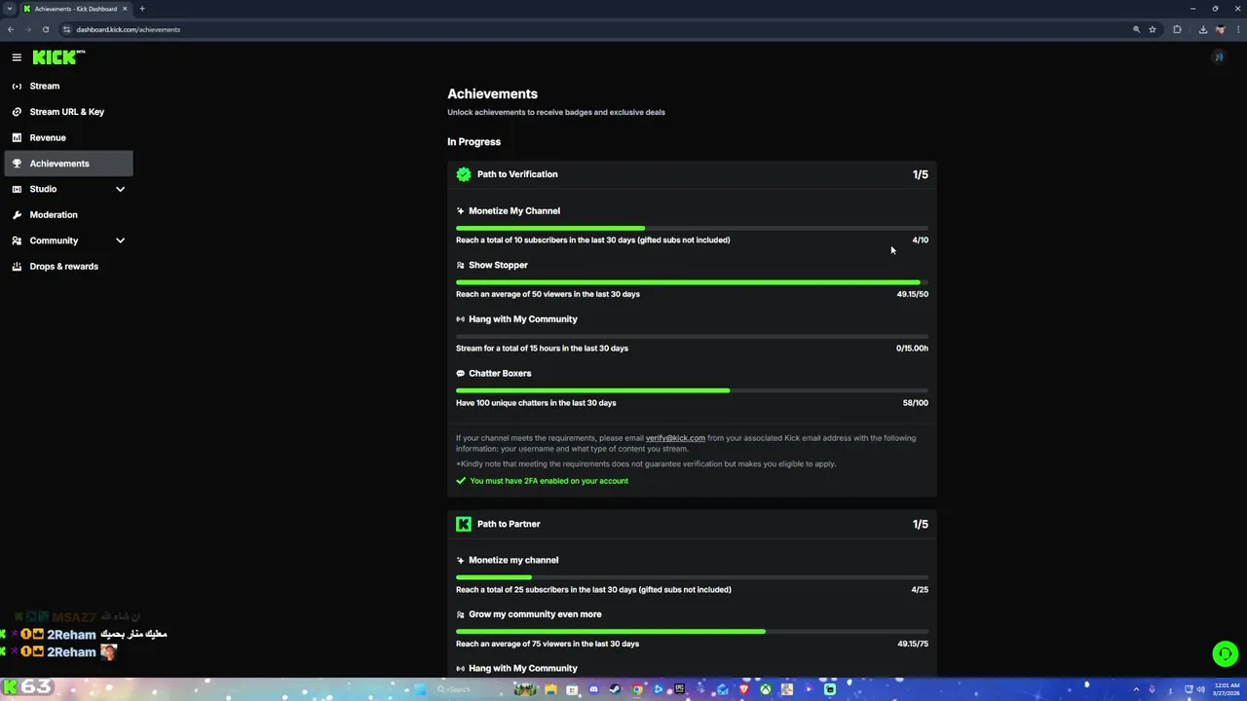Image resolution: width=1247 pixels, height=701 pixels.
Task: Open Google Chrome from the taskbar
Action: click(636, 689)
